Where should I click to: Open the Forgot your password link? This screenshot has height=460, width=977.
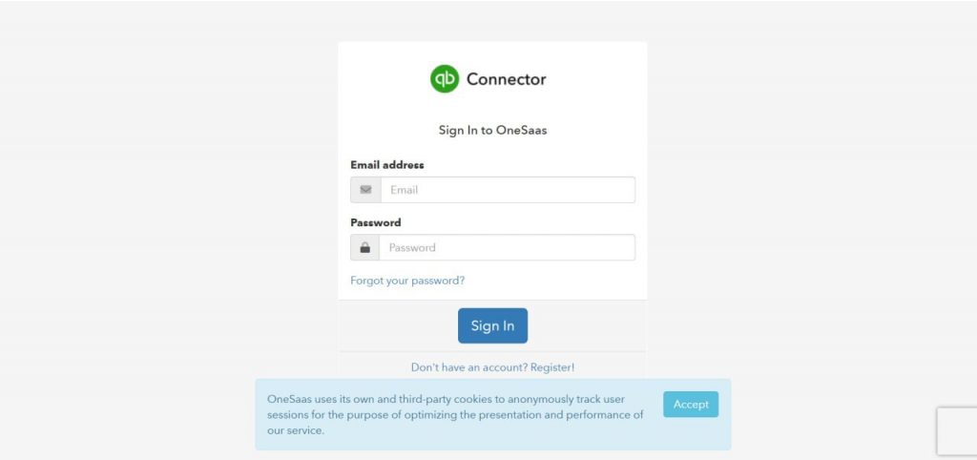point(407,281)
